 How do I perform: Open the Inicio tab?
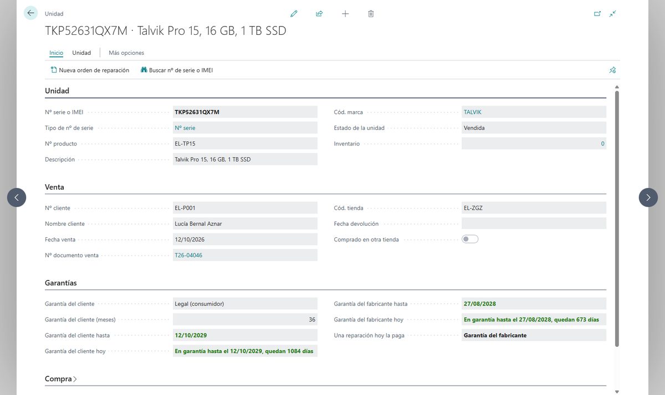coord(56,53)
